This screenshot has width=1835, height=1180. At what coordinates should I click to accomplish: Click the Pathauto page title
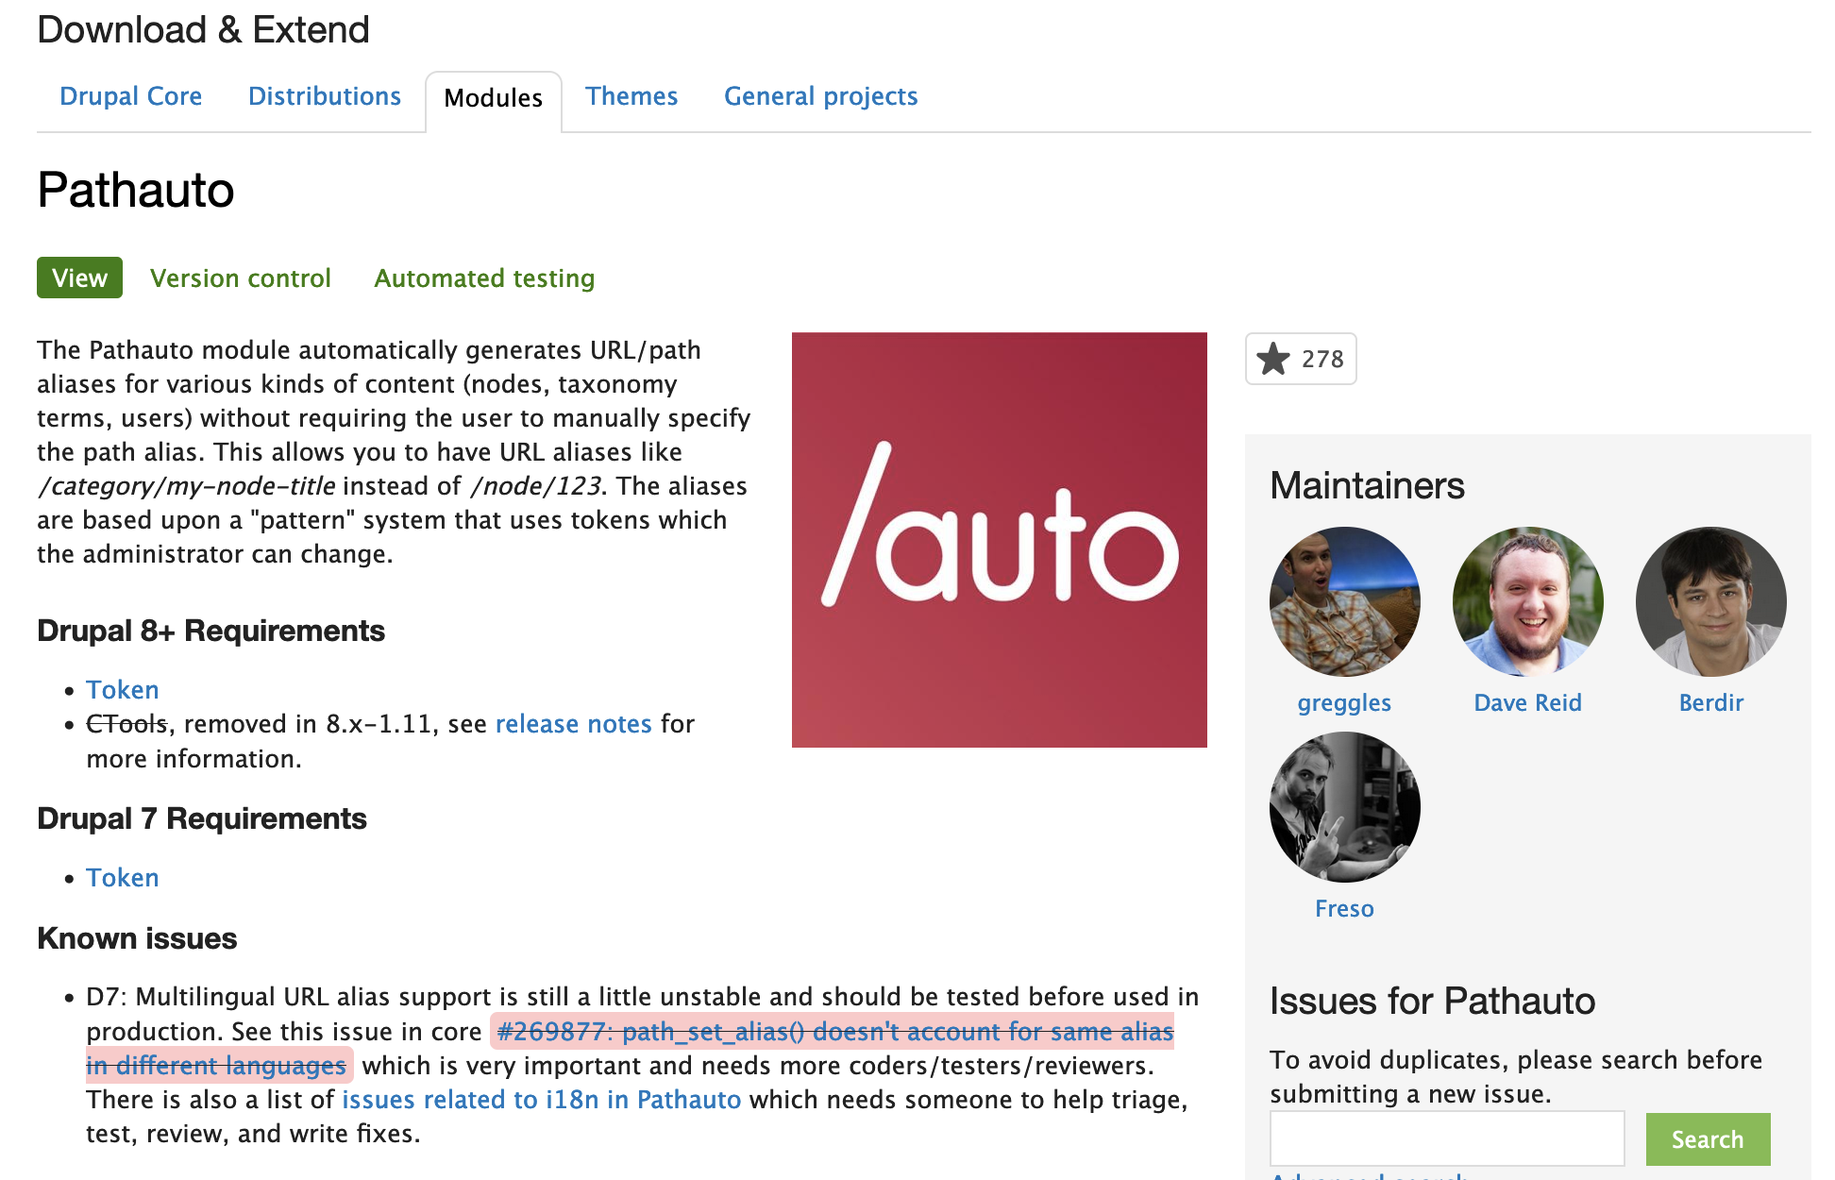(135, 190)
